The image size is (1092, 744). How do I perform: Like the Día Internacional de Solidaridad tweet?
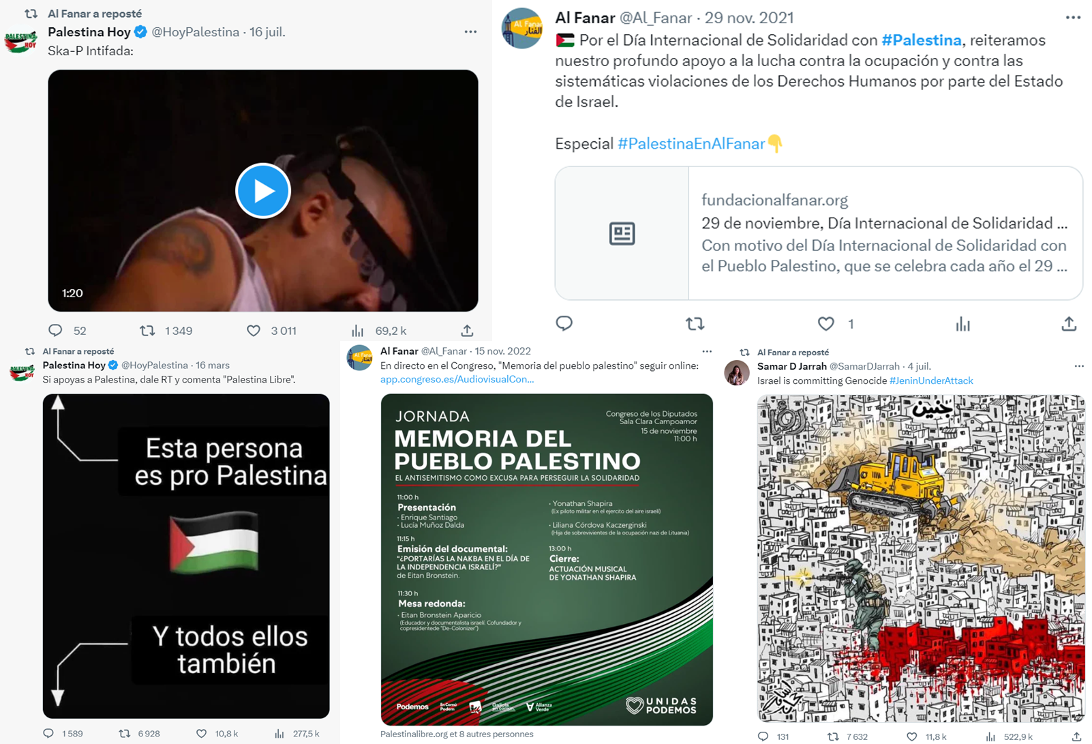(x=825, y=324)
